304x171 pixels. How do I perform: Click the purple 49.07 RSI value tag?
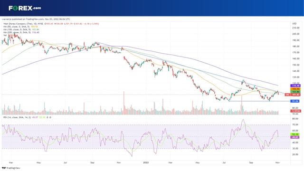tap(295, 137)
